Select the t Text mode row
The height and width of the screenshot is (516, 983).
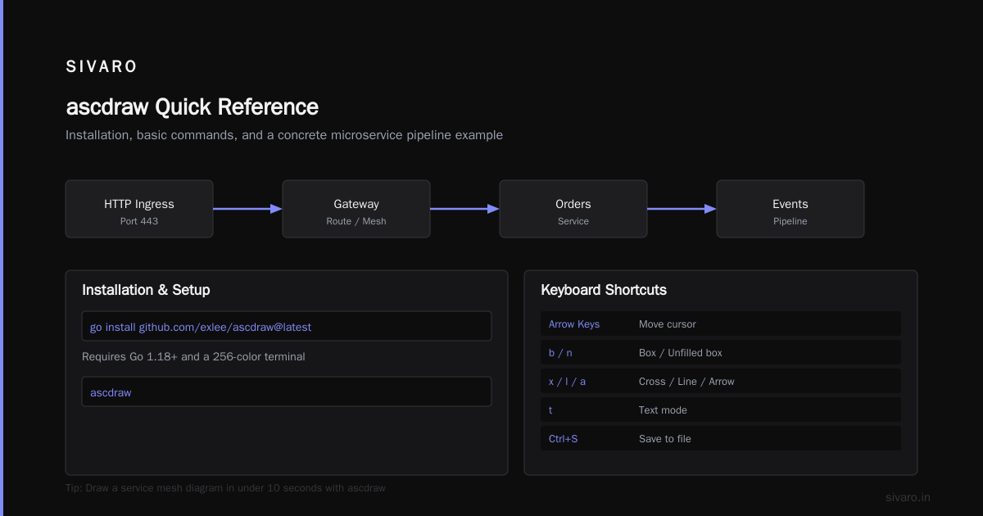(x=721, y=410)
